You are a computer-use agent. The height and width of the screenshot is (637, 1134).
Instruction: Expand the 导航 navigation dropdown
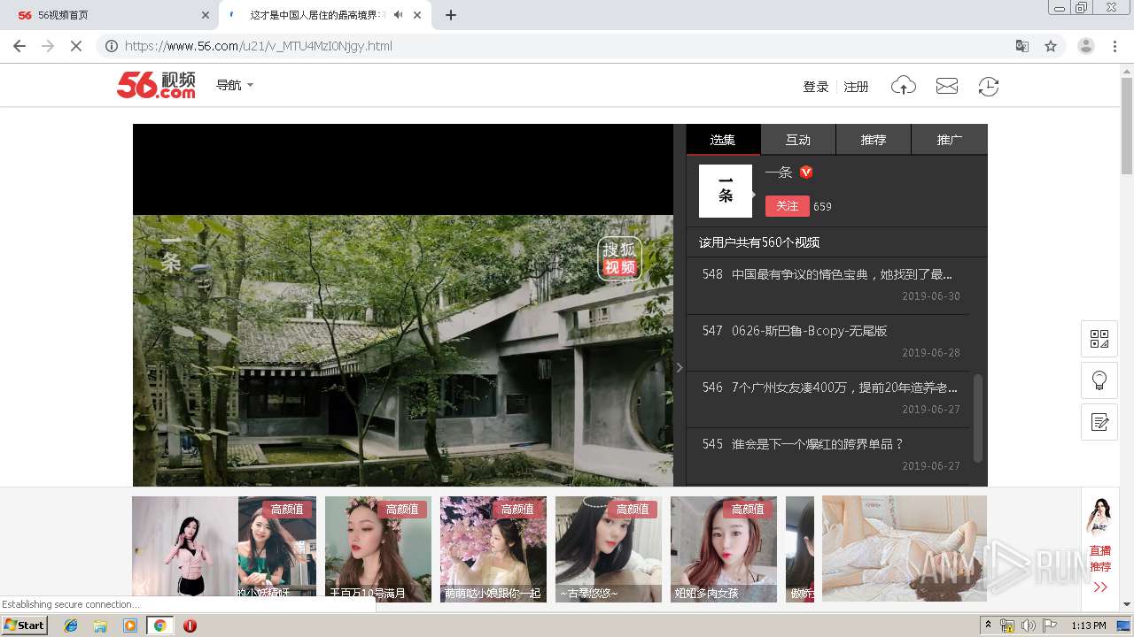(235, 85)
